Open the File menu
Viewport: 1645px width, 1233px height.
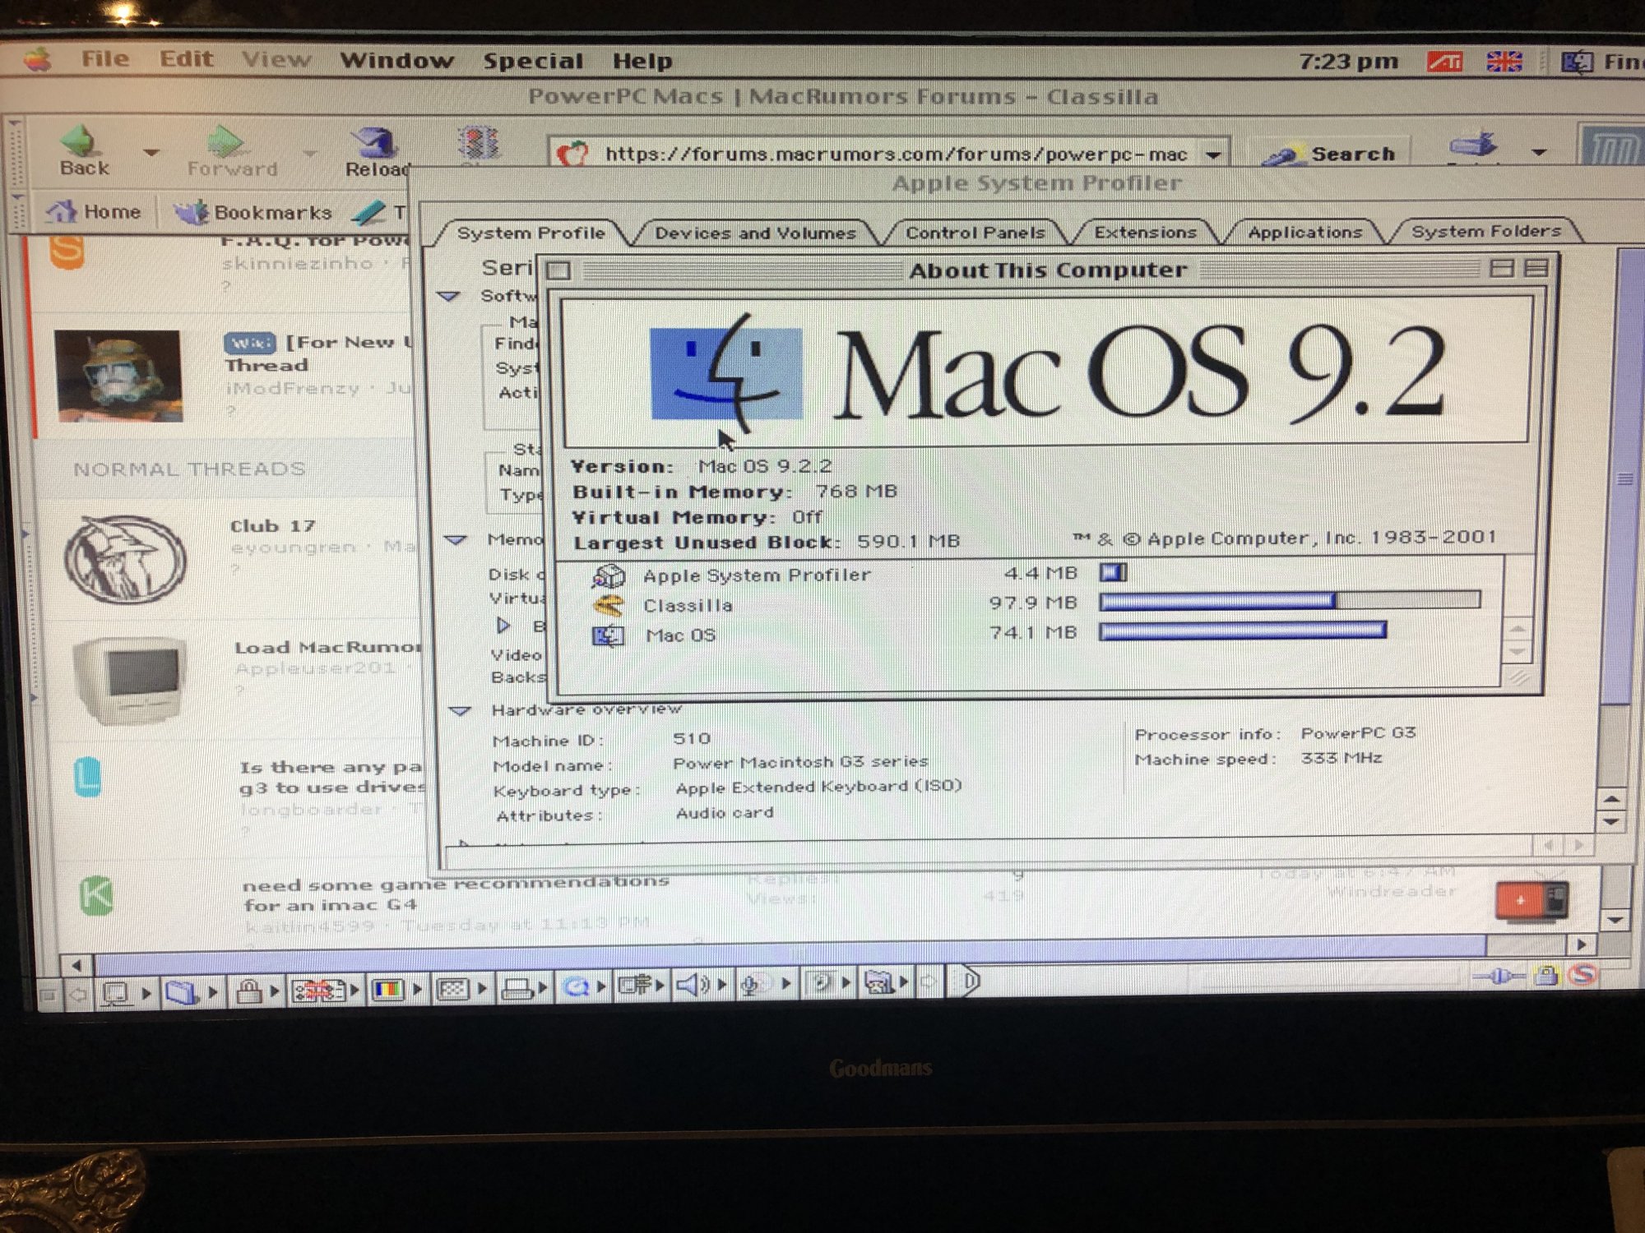(x=105, y=58)
